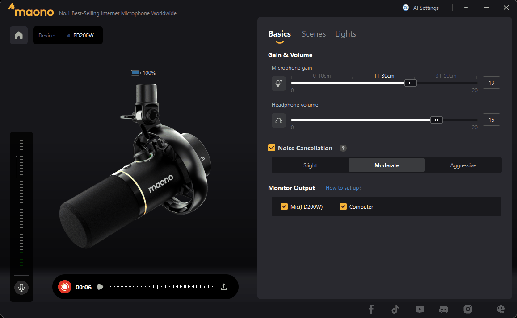
Task: Click the 11-30cm gain range label
Action: (x=384, y=76)
